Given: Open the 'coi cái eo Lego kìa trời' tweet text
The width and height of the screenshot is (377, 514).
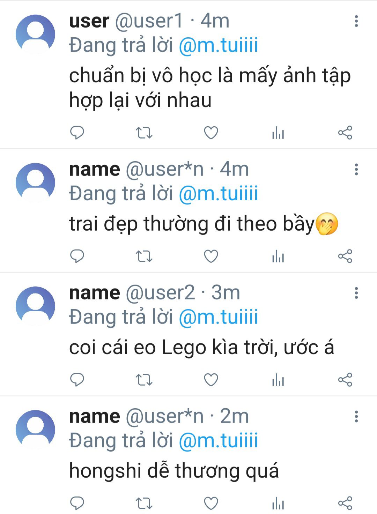Looking at the screenshot, I should [201, 348].
